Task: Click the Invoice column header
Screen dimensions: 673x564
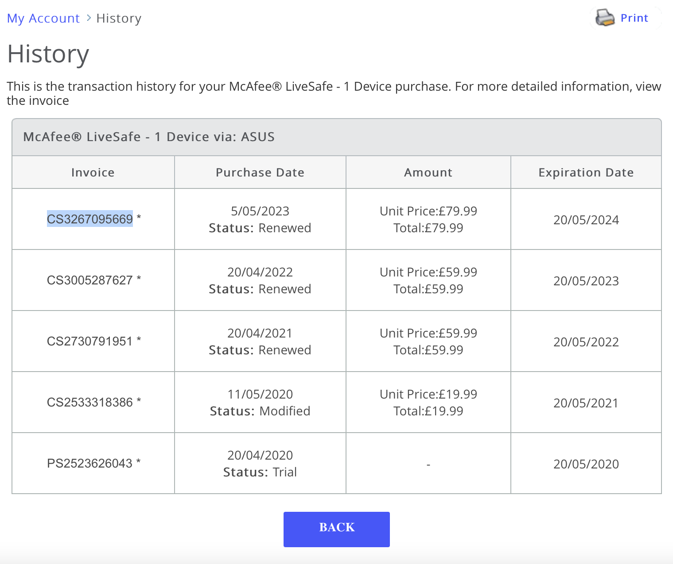Action: pos(93,173)
